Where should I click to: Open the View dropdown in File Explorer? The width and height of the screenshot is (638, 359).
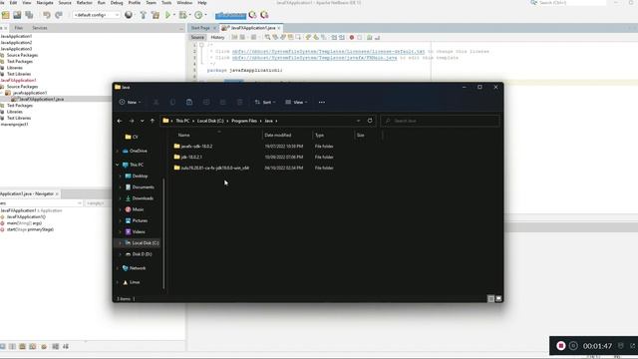tap(296, 102)
